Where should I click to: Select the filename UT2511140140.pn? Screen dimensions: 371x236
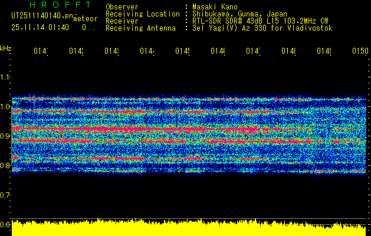tap(42, 16)
